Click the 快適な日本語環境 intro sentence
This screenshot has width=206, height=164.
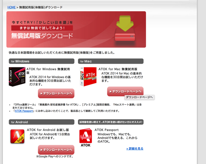click(x=62, y=53)
